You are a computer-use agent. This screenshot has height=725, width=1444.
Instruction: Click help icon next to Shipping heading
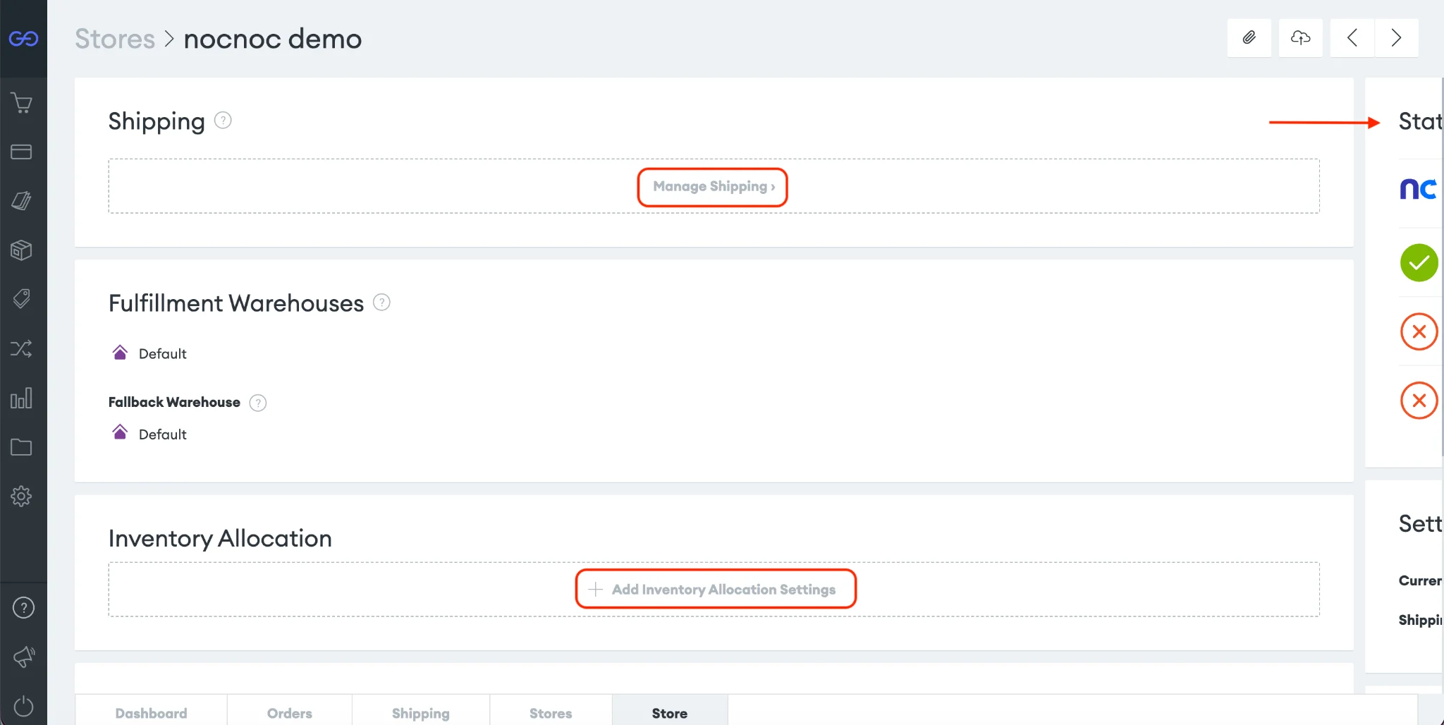(x=223, y=121)
